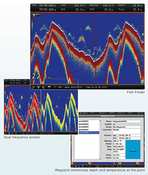Open the Symbol selector in the Waypoint List

pyautogui.click(x=114, y=124)
